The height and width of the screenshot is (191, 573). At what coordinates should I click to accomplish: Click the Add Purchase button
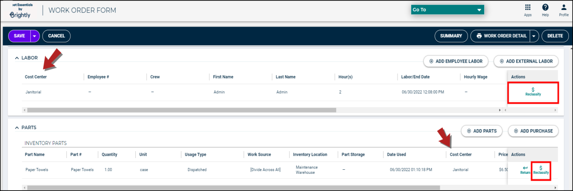(533, 131)
